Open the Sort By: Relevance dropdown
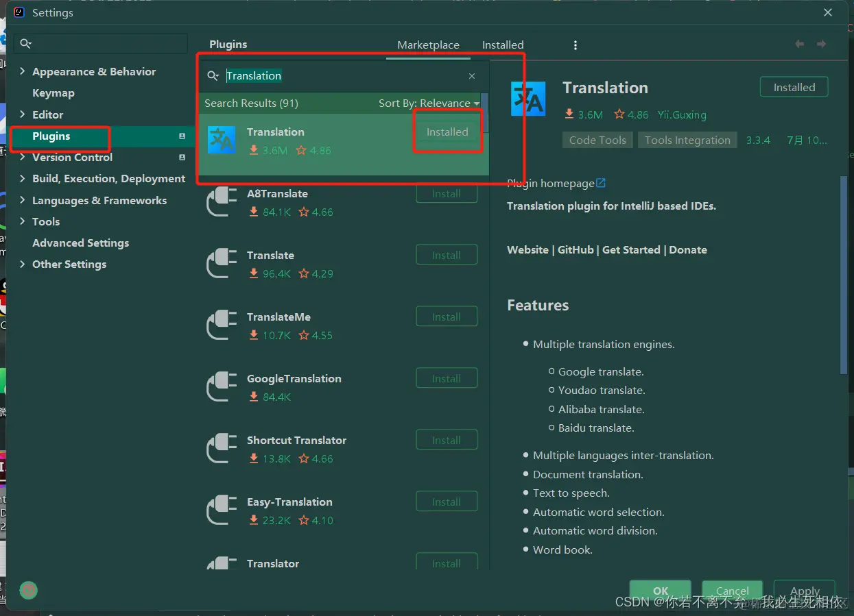 pos(429,103)
